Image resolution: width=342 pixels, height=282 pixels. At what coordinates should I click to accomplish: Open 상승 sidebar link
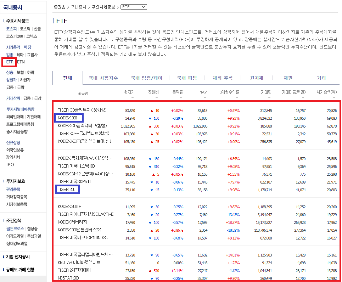(x=10, y=72)
